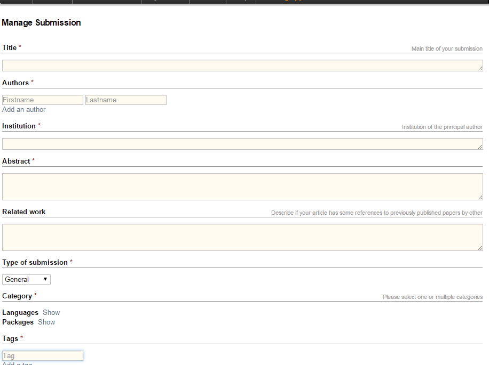Select the Abstract text area

[242, 186]
